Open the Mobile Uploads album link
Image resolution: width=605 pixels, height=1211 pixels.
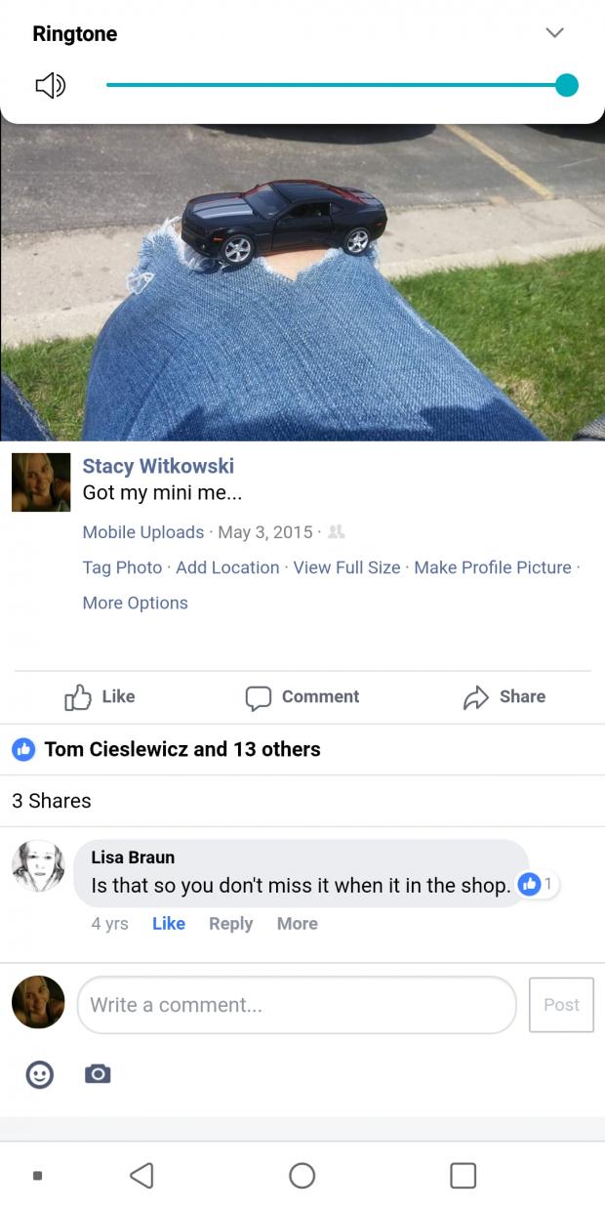click(143, 532)
